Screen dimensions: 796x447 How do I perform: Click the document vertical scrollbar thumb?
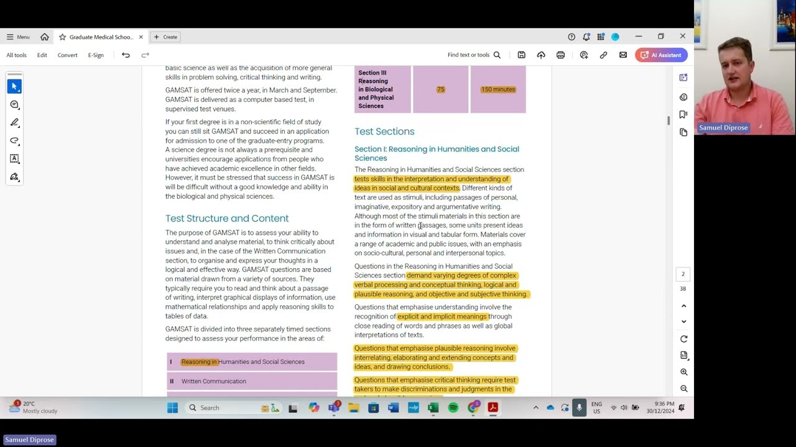point(669,120)
